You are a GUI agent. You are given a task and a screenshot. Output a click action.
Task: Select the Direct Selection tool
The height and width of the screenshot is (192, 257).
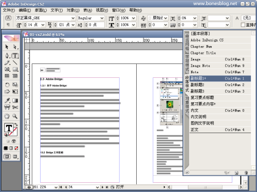pos(15,47)
